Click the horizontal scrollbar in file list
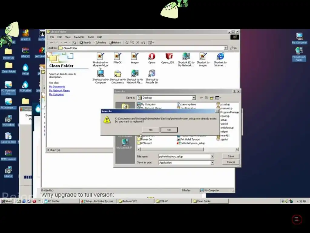Viewport: 310px width, 233px height. pyautogui.click(x=172, y=149)
